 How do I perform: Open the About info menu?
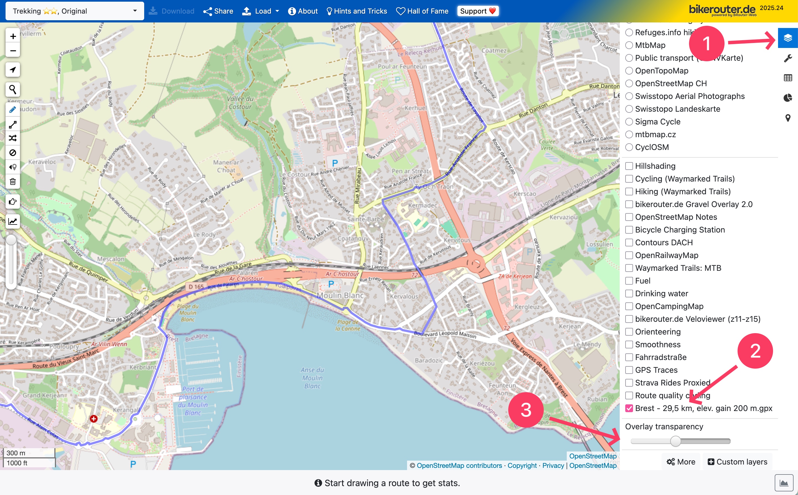point(303,11)
